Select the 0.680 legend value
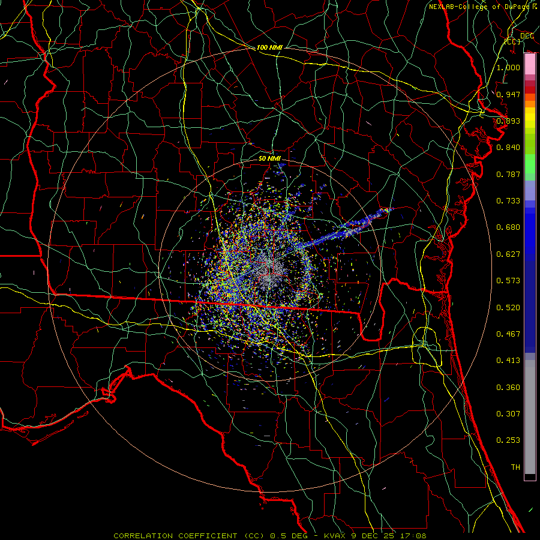The width and height of the screenshot is (540, 540). coord(508,227)
